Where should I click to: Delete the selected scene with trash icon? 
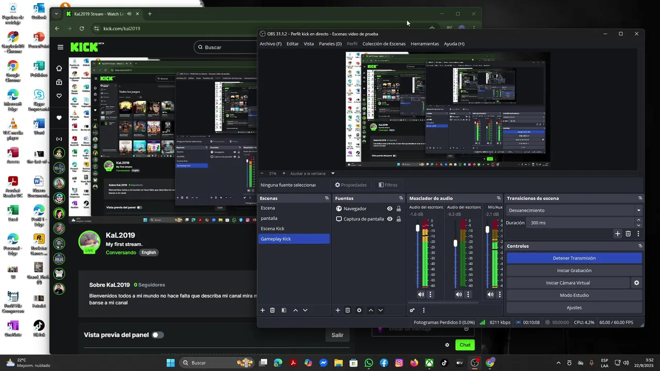click(x=272, y=310)
